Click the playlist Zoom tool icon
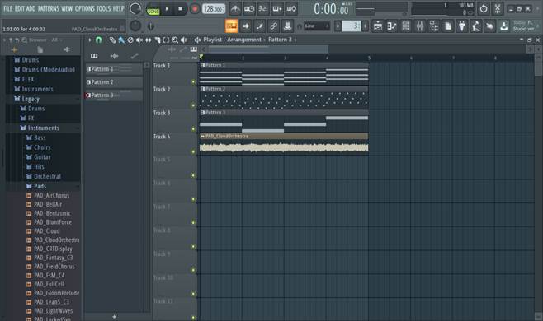This screenshot has height=321, width=543. tap(175, 40)
